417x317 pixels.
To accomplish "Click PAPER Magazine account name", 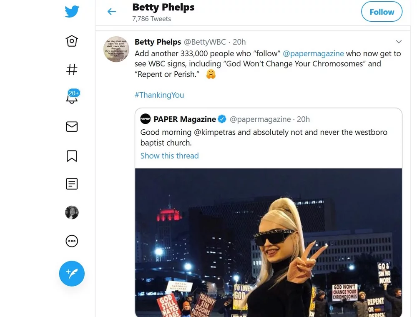I will [184, 119].
